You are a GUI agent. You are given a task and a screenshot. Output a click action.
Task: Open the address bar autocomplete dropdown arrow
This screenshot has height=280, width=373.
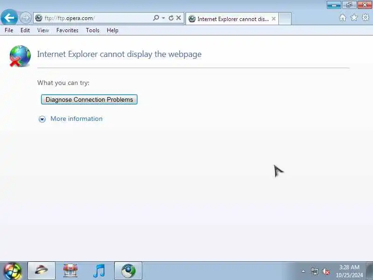[x=163, y=18]
